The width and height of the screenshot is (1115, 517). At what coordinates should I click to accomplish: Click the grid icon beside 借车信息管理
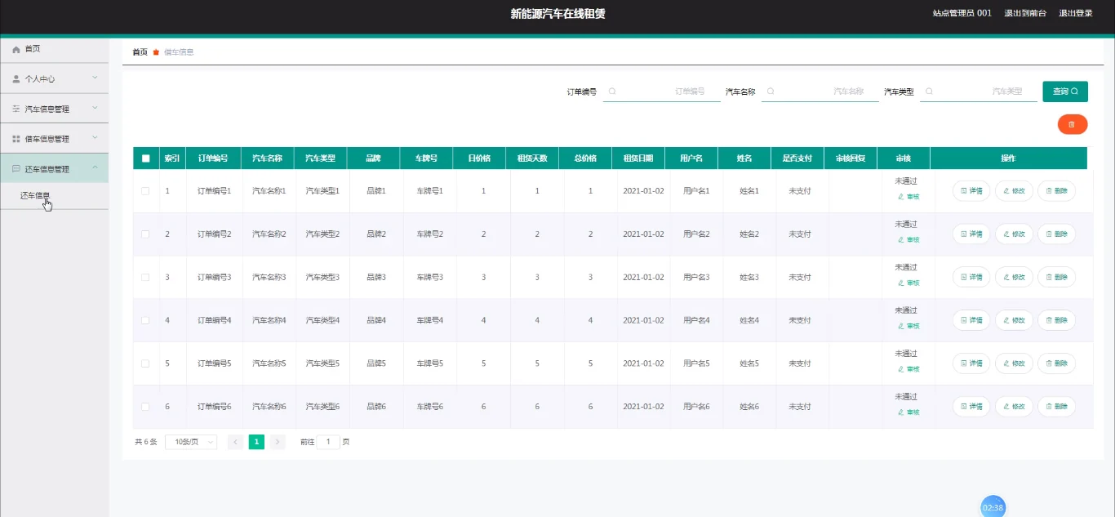[16, 139]
